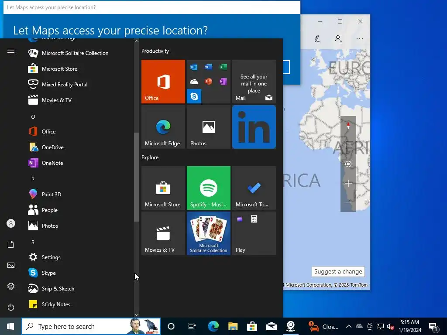
Task: Open Mail from the taskbar
Action: point(272,326)
